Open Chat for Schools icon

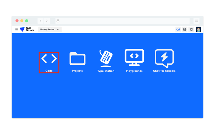coord(164,58)
